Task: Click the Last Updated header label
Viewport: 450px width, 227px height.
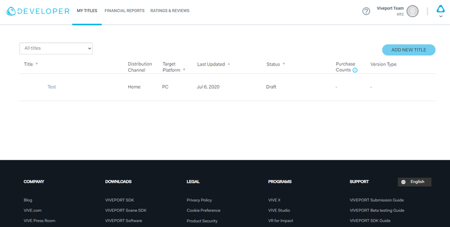Action: (211, 64)
